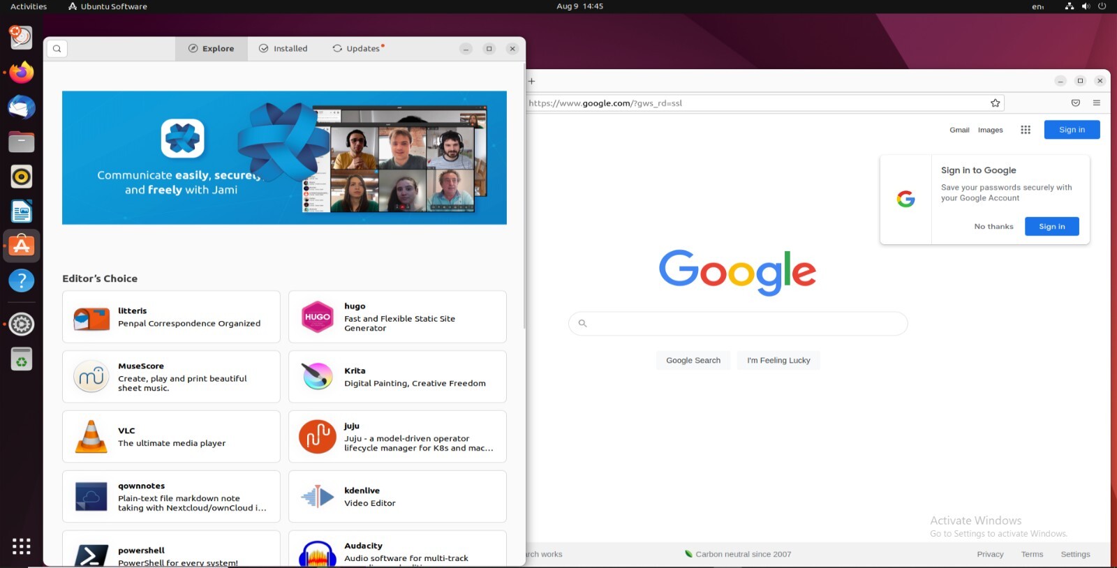Image resolution: width=1117 pixels, height=568 pixels.
Task: Bookmark this page with the star icon
Action: tap(996, 103)
